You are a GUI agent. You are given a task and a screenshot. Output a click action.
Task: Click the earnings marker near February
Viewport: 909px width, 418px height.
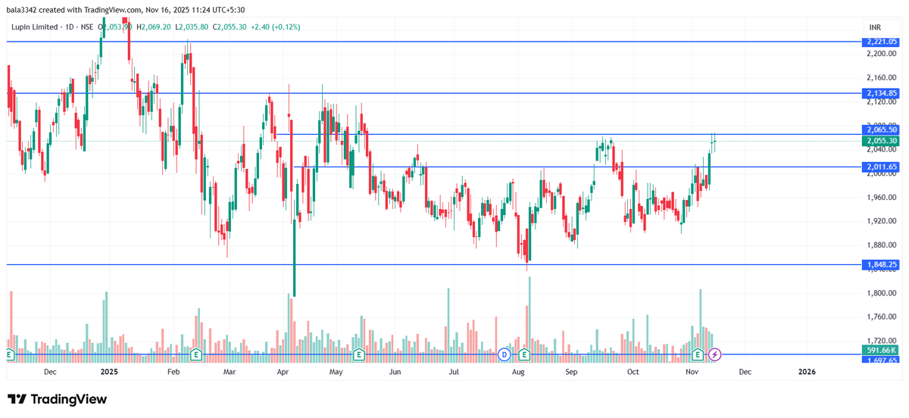[195, 354]
